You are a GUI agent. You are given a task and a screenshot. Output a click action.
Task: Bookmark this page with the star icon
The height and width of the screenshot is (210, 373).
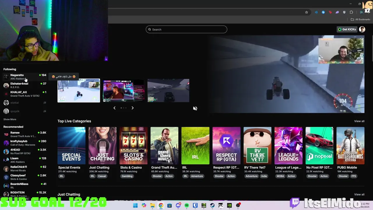point(307,12)
